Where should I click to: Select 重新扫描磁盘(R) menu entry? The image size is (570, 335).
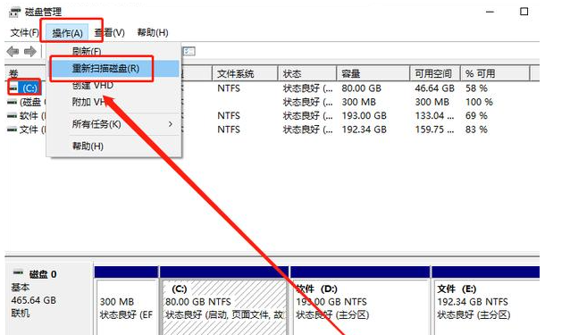(x=114, y=68)
